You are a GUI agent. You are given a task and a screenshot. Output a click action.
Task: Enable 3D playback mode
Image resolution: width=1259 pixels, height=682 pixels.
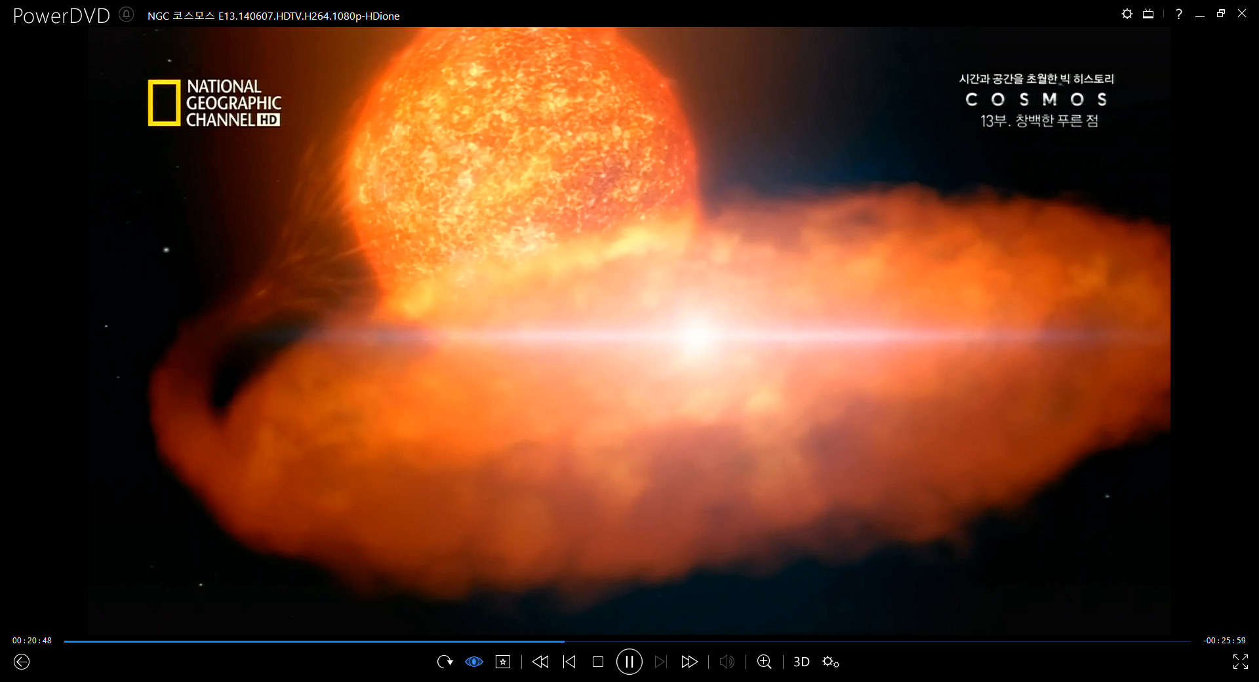click(x=801, y=662)
